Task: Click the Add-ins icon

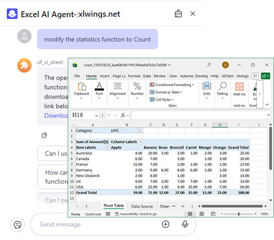Action: 239,89
